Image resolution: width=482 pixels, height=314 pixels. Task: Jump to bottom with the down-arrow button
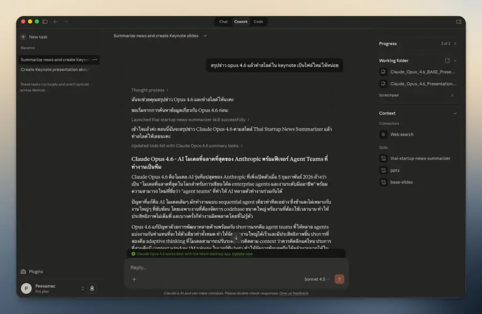(236, 238)
